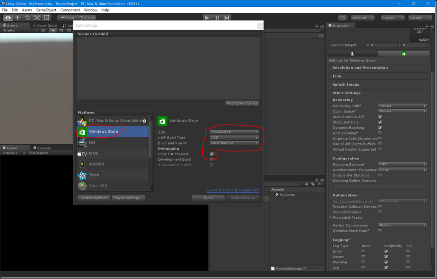Toggle scene audio speaker icon
The height and width of the screenshot is (279, 437).
click(61, 31)
